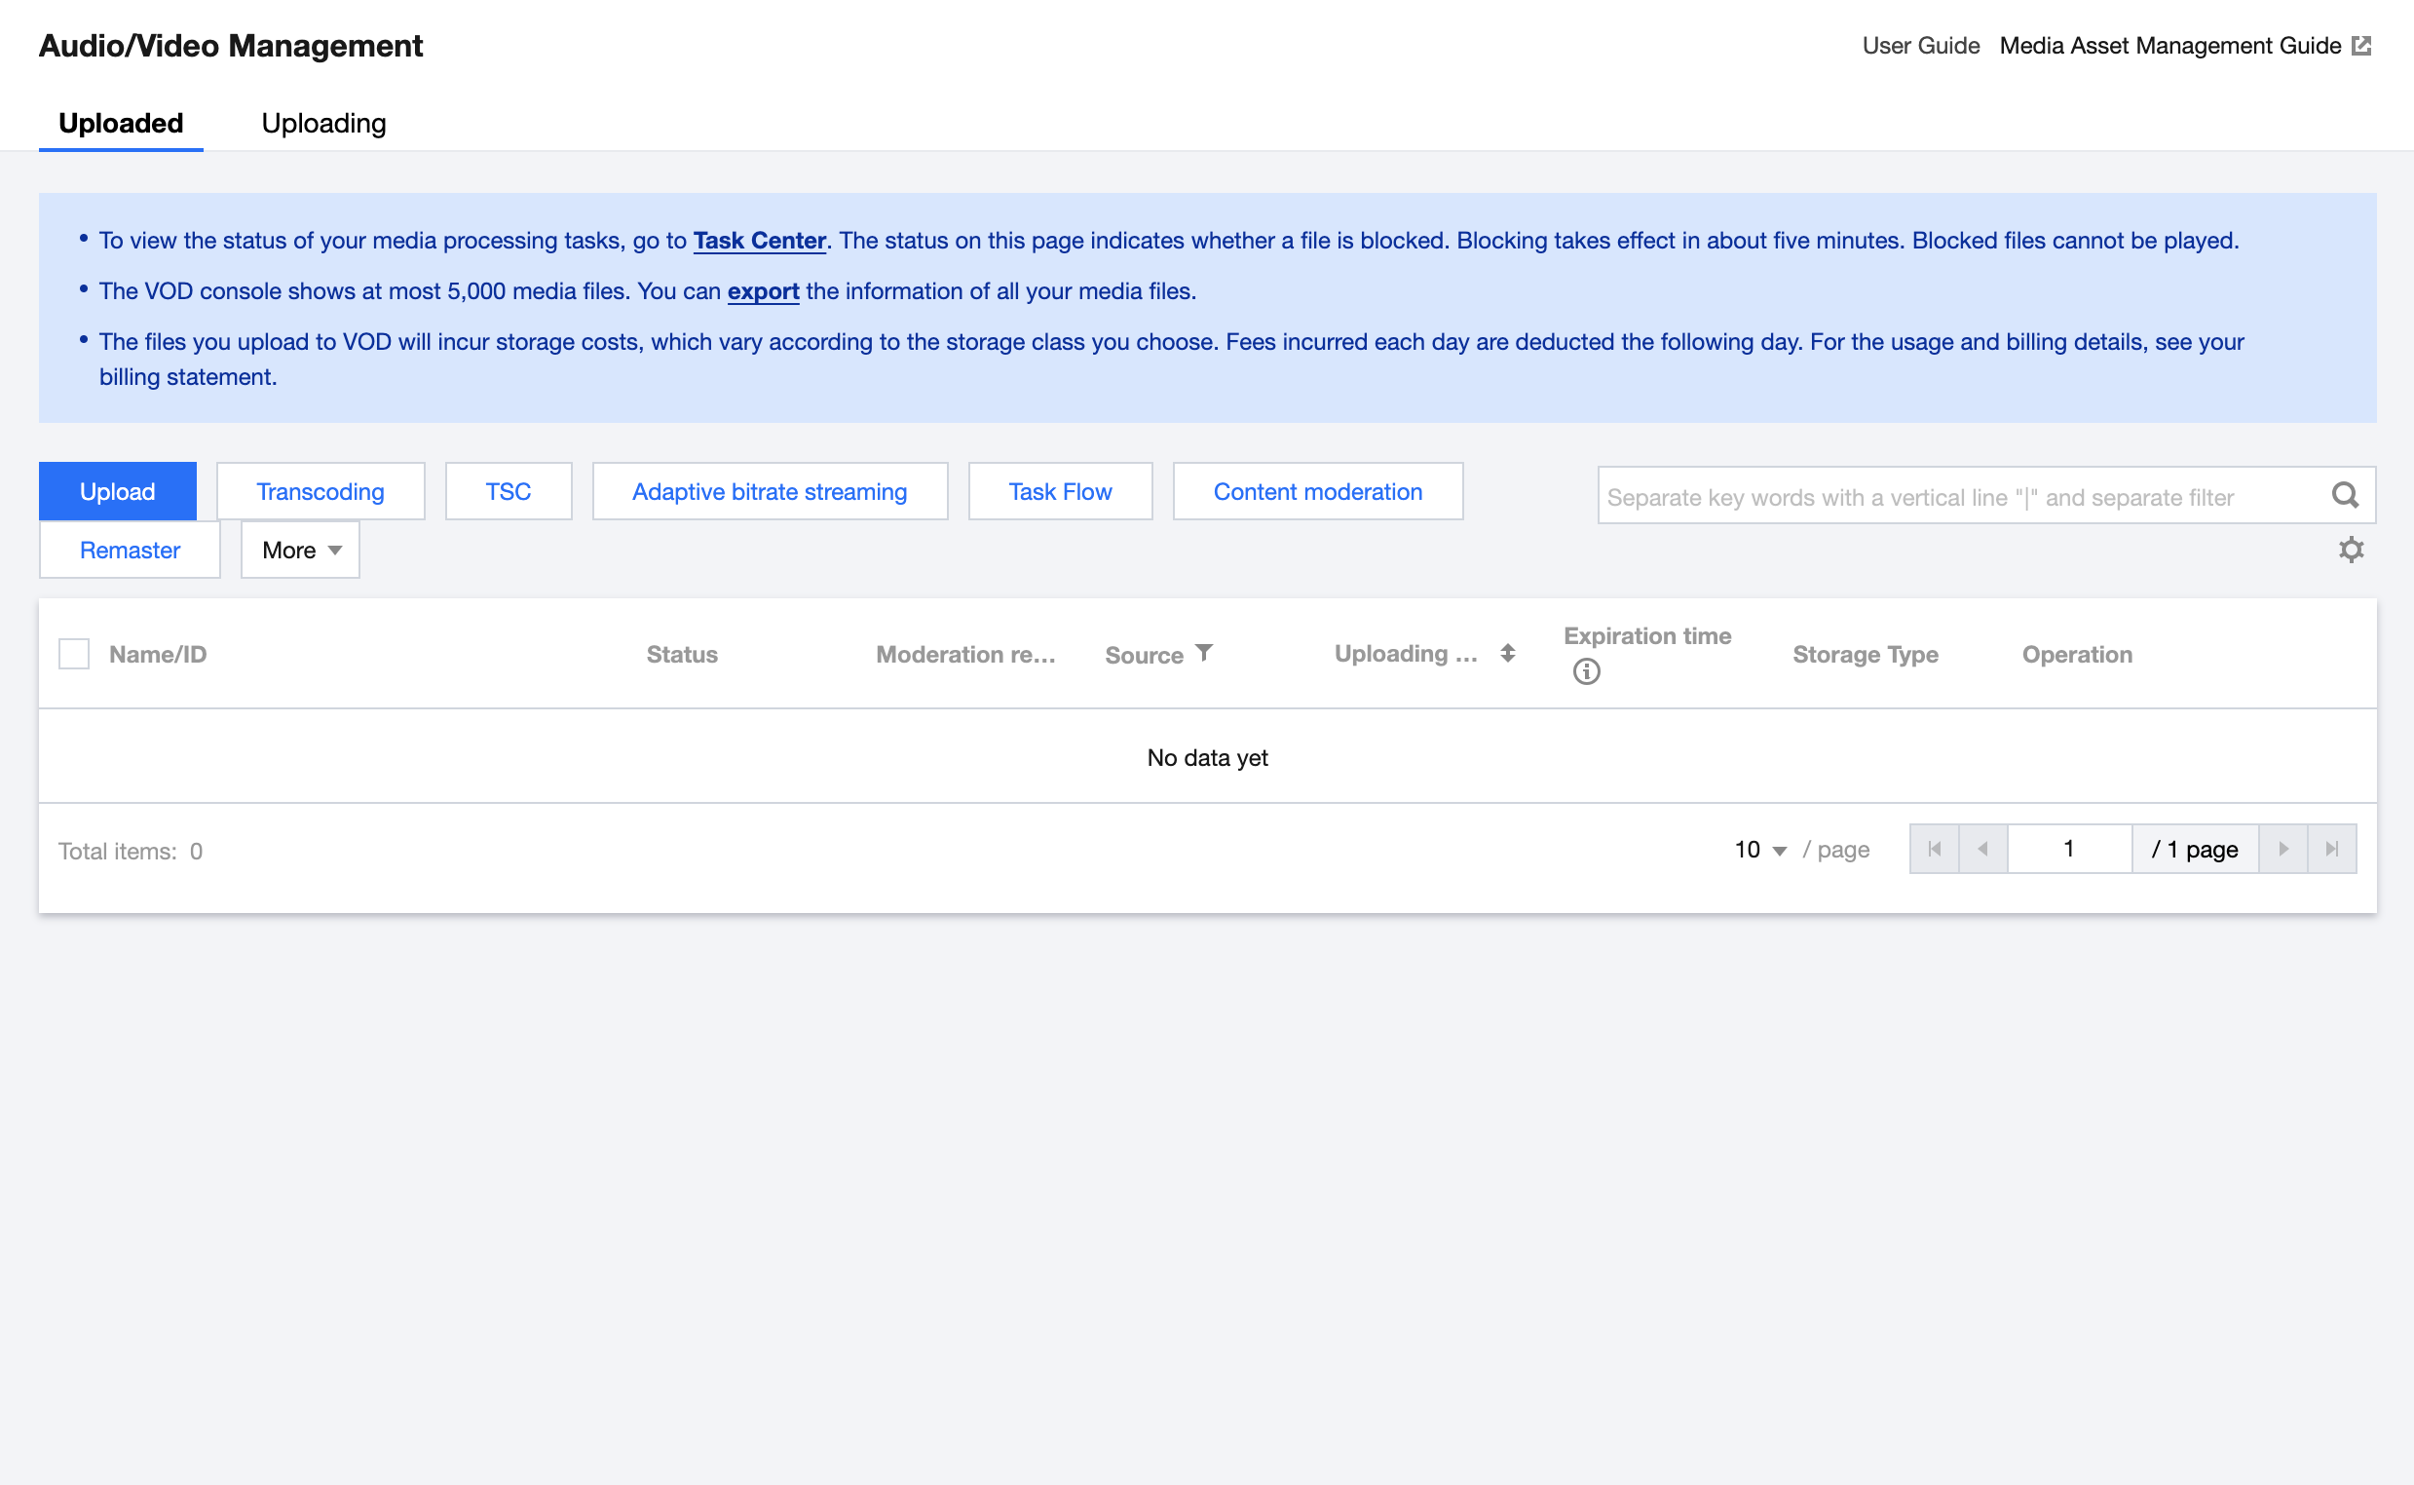
Task: Open table column settings gear
Action: pyautogui.click(x=2350, y=550)
